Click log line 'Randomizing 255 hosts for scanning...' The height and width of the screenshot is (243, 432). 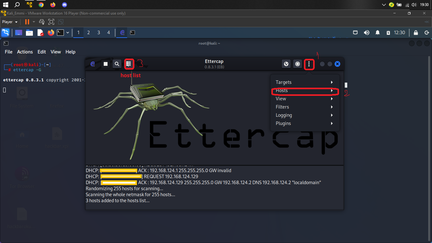(x=124, y=189)
